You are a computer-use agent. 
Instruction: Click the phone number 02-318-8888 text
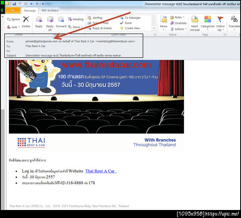(71, 183)
